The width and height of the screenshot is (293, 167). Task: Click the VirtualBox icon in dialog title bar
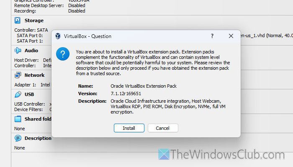point(59,36)
